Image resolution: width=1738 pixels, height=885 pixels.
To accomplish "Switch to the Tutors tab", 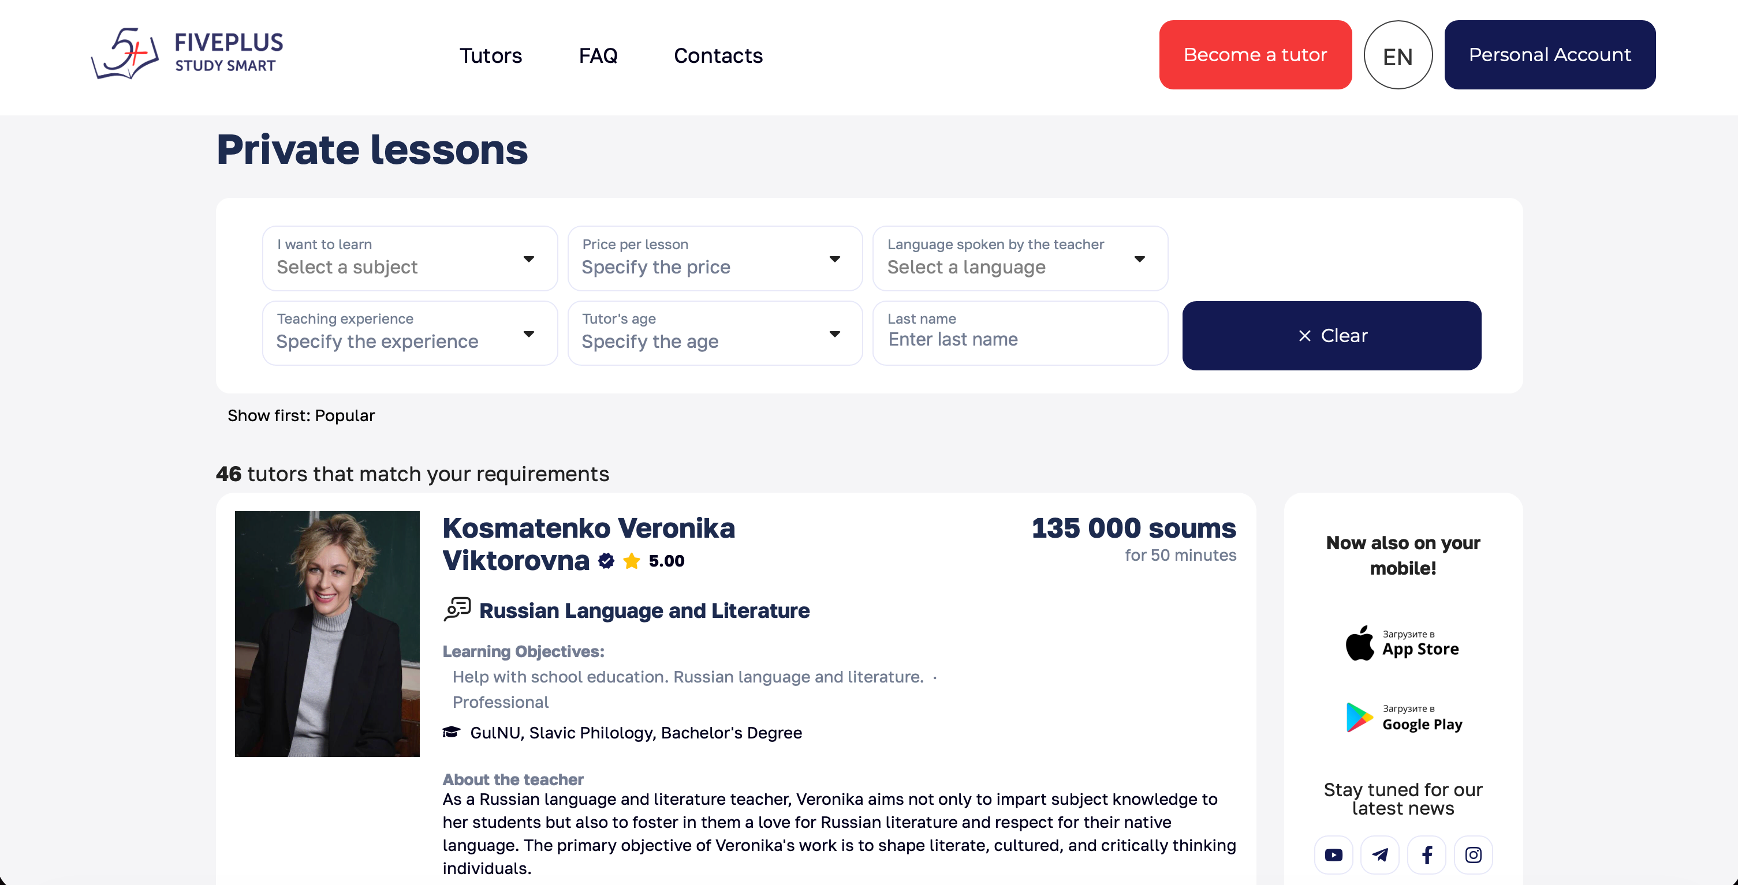I will [490, 56].
